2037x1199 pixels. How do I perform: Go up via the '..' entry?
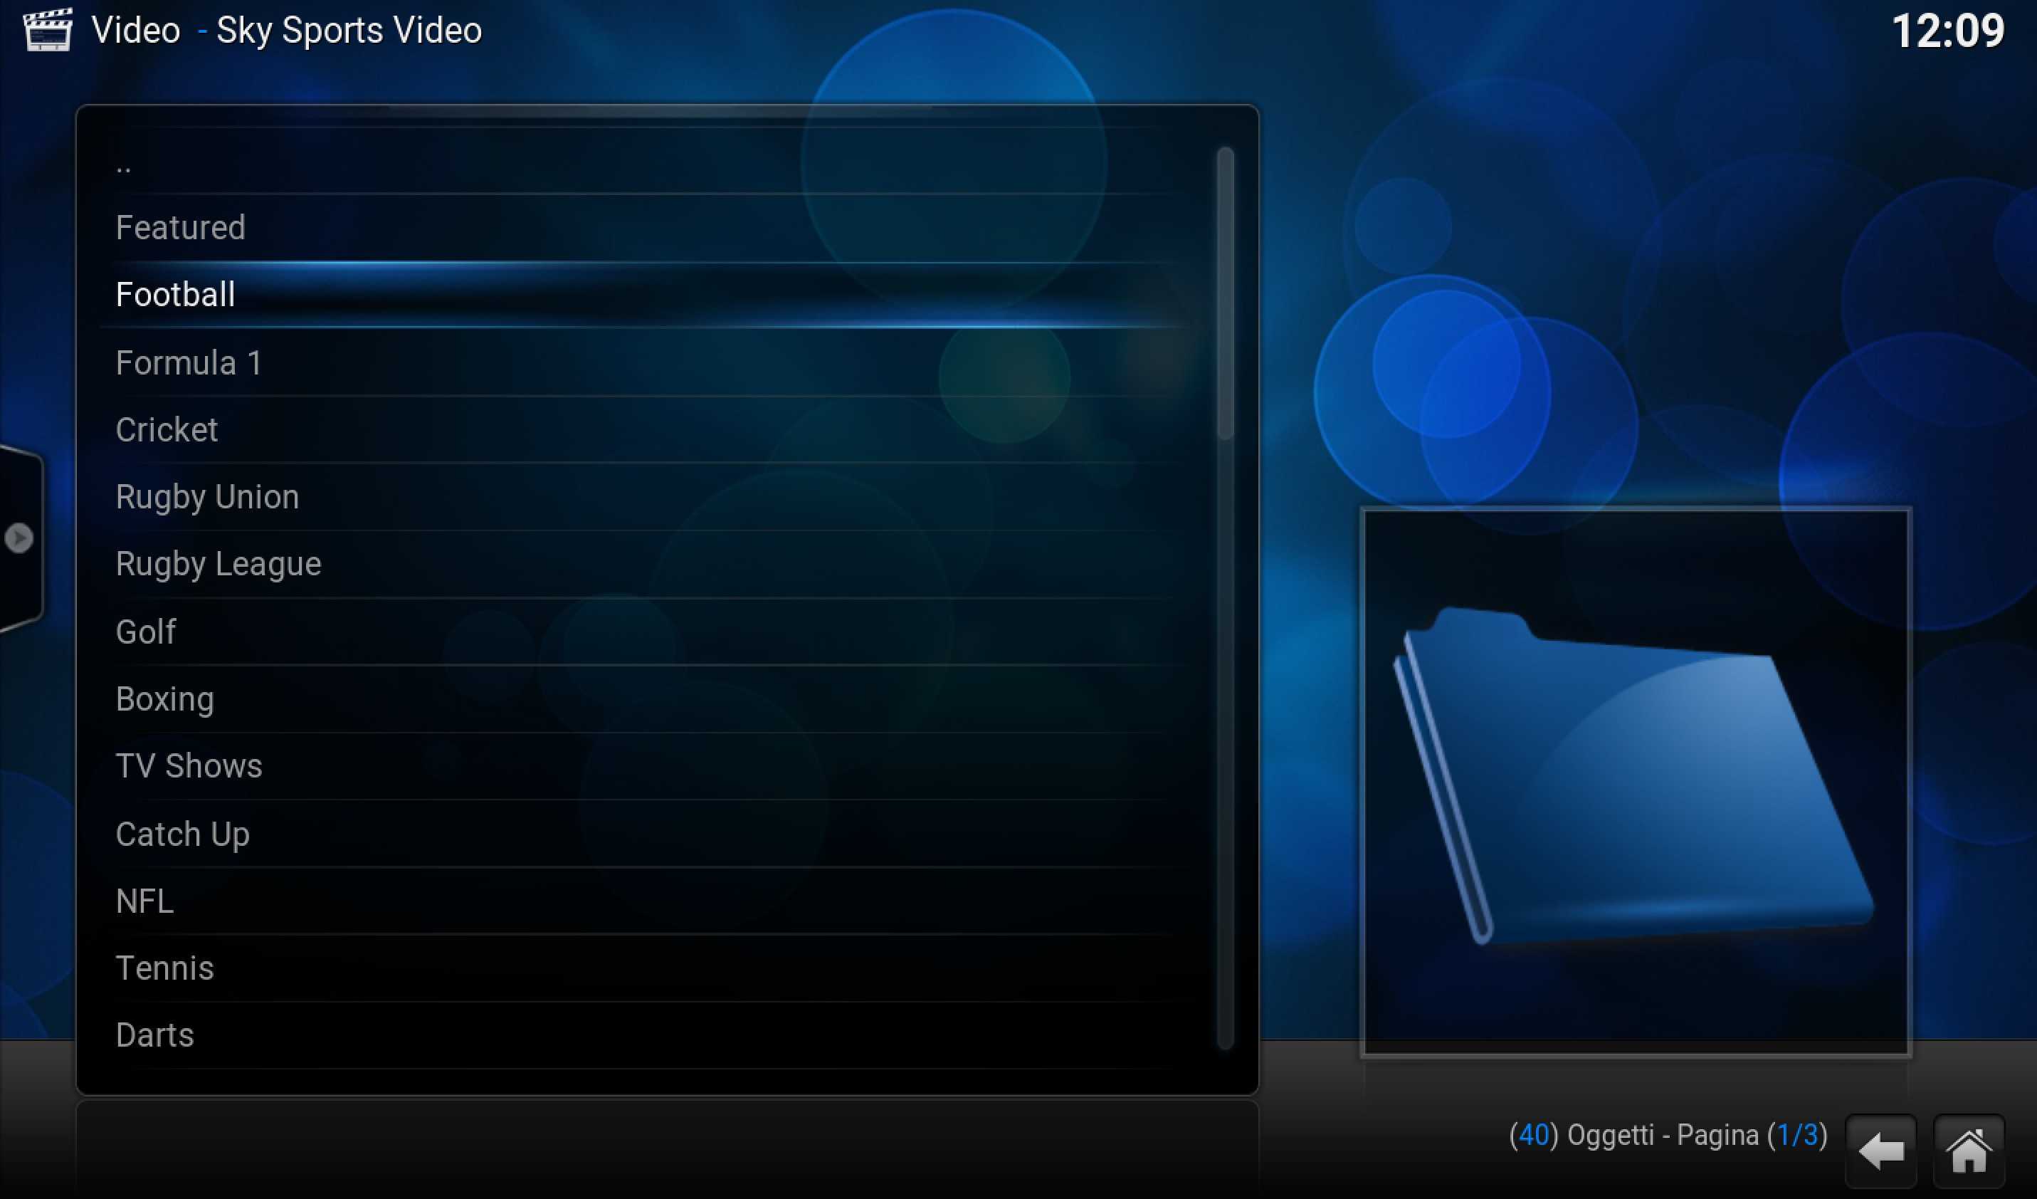point(123,165)
